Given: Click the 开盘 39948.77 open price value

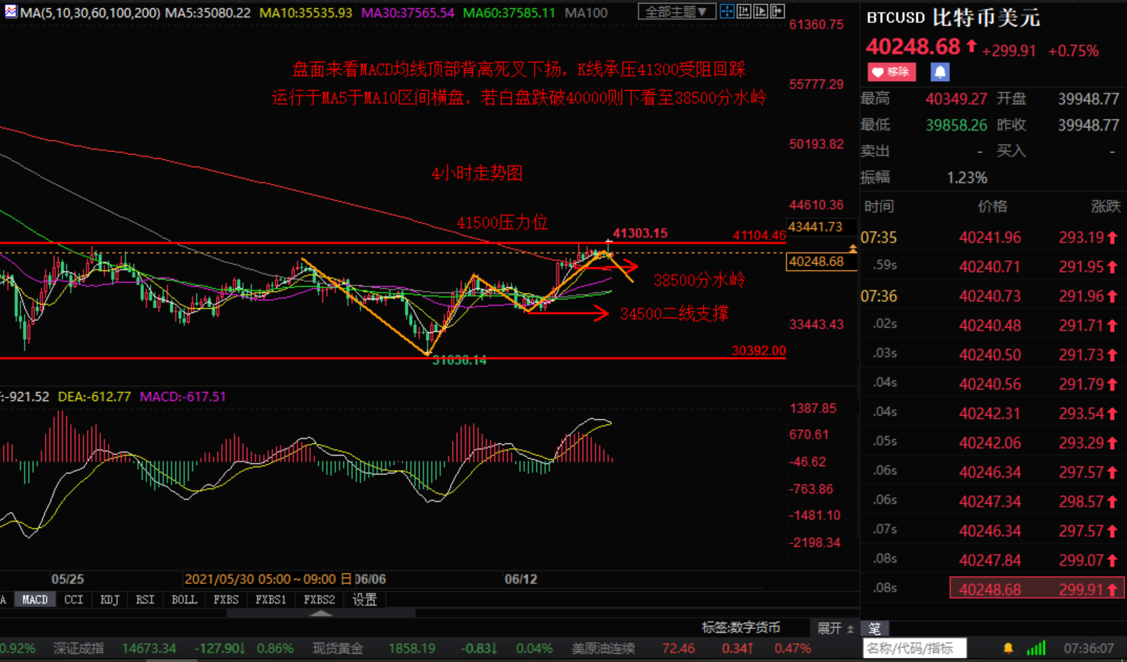Looking at the screenshot, I should coord(1089,99).
